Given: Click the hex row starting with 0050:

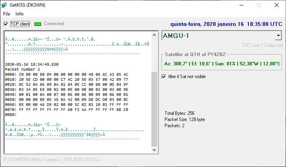Looking at the screenshot, I should pyautogui.click(x=67, y=100).
